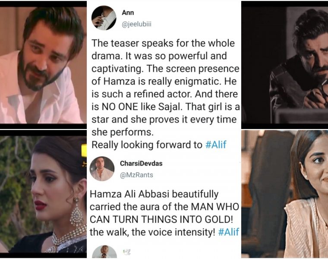Open the @MzRants handle

136,175
